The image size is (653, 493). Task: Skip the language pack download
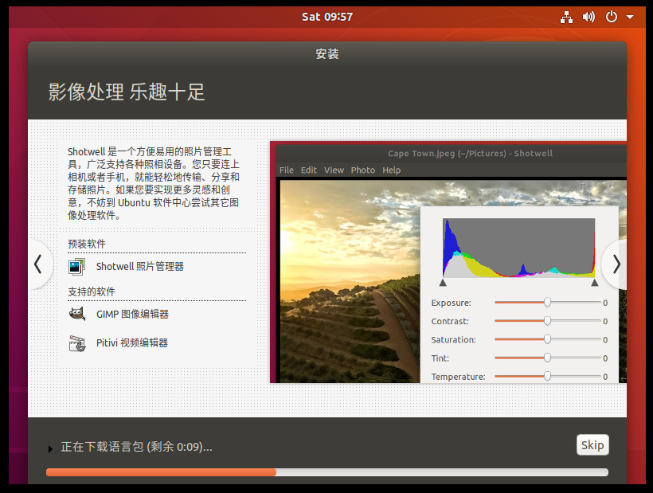pos(592,445)
